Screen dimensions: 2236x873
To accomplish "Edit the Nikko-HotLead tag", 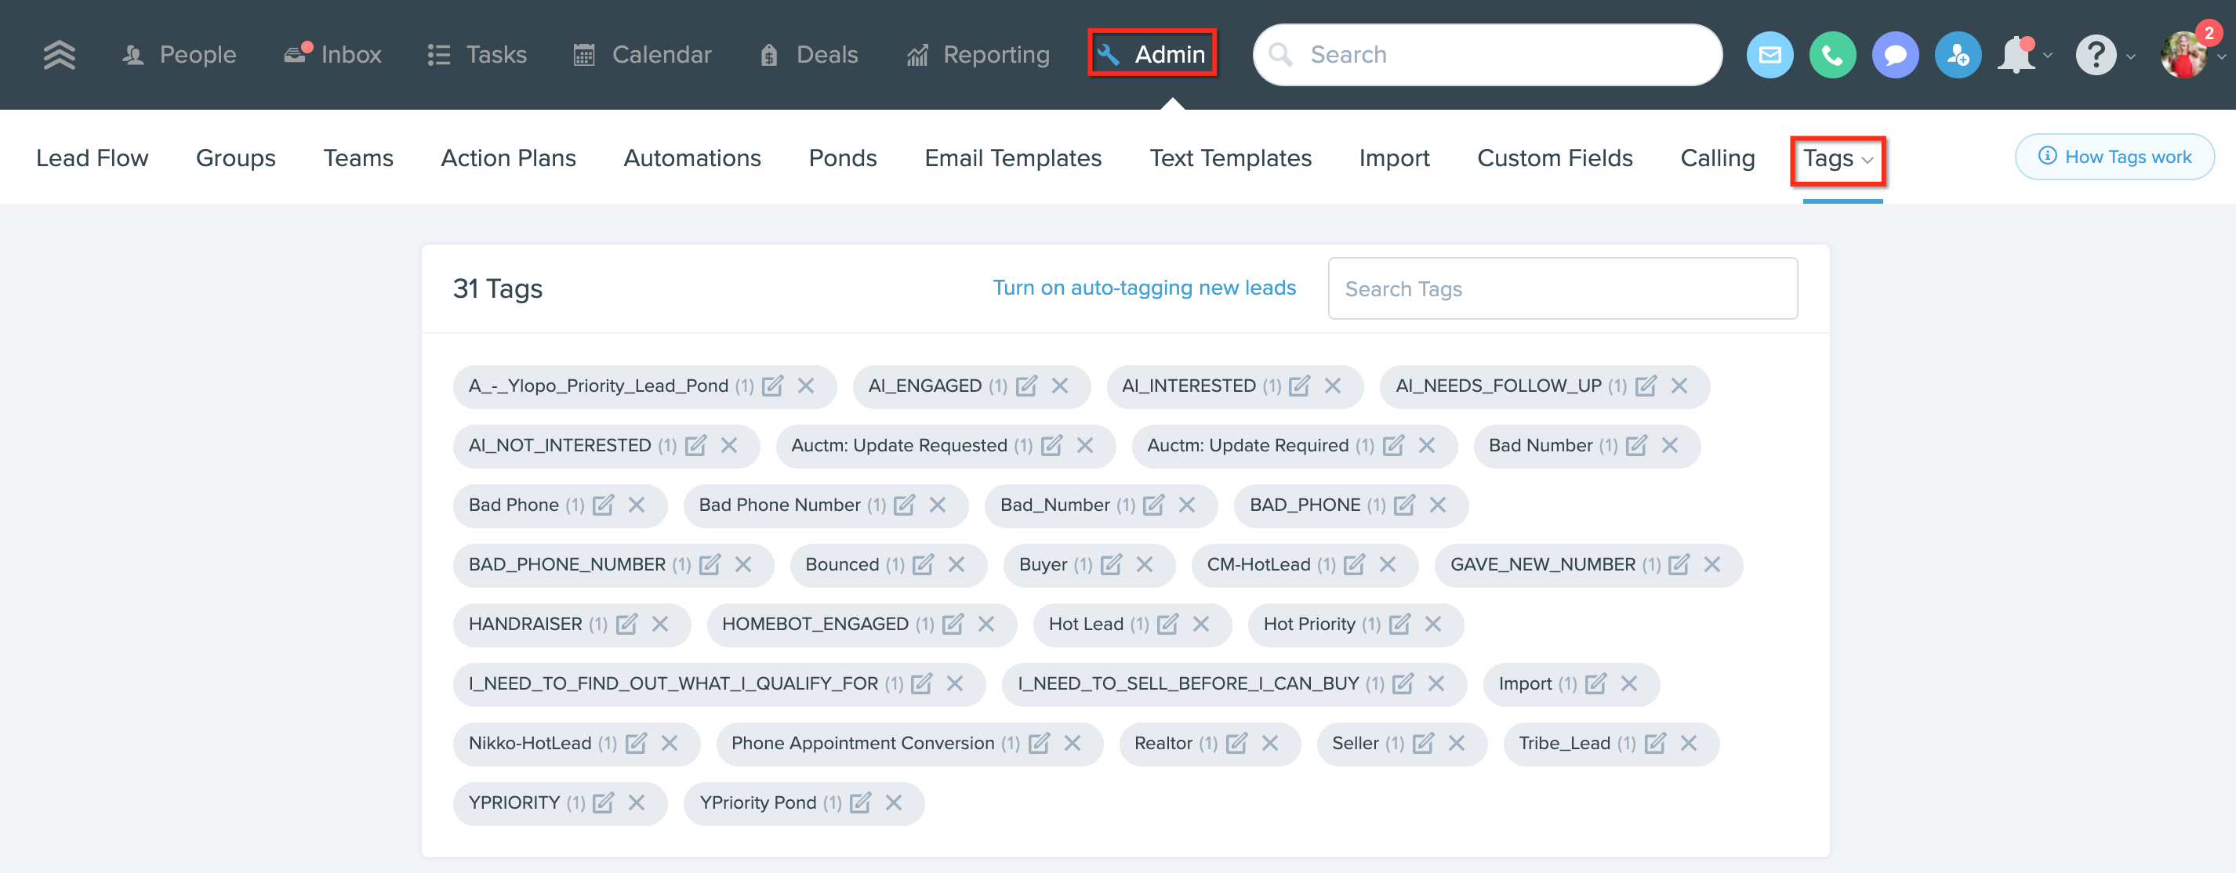I will click(637, 744).
